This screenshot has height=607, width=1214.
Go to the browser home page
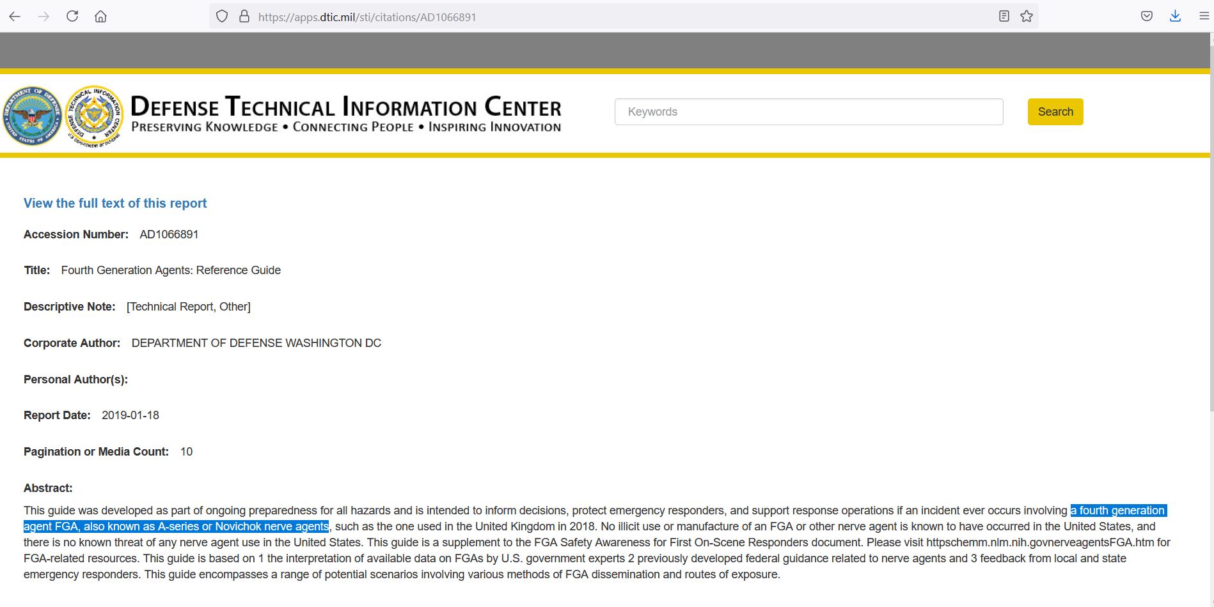100,17
